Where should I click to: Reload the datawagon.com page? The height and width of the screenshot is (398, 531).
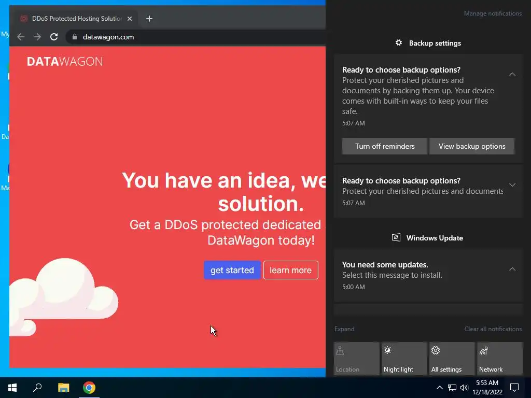[54, 37]
